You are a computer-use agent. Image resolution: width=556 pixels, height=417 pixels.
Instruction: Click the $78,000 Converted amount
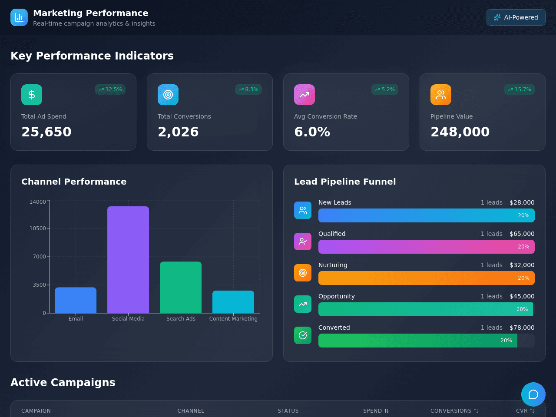tap(522, 328)
